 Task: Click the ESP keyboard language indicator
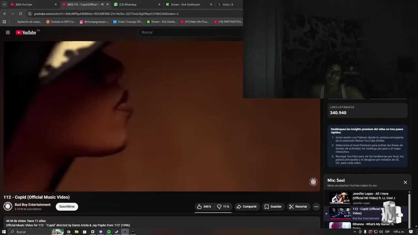coord(387,232)
